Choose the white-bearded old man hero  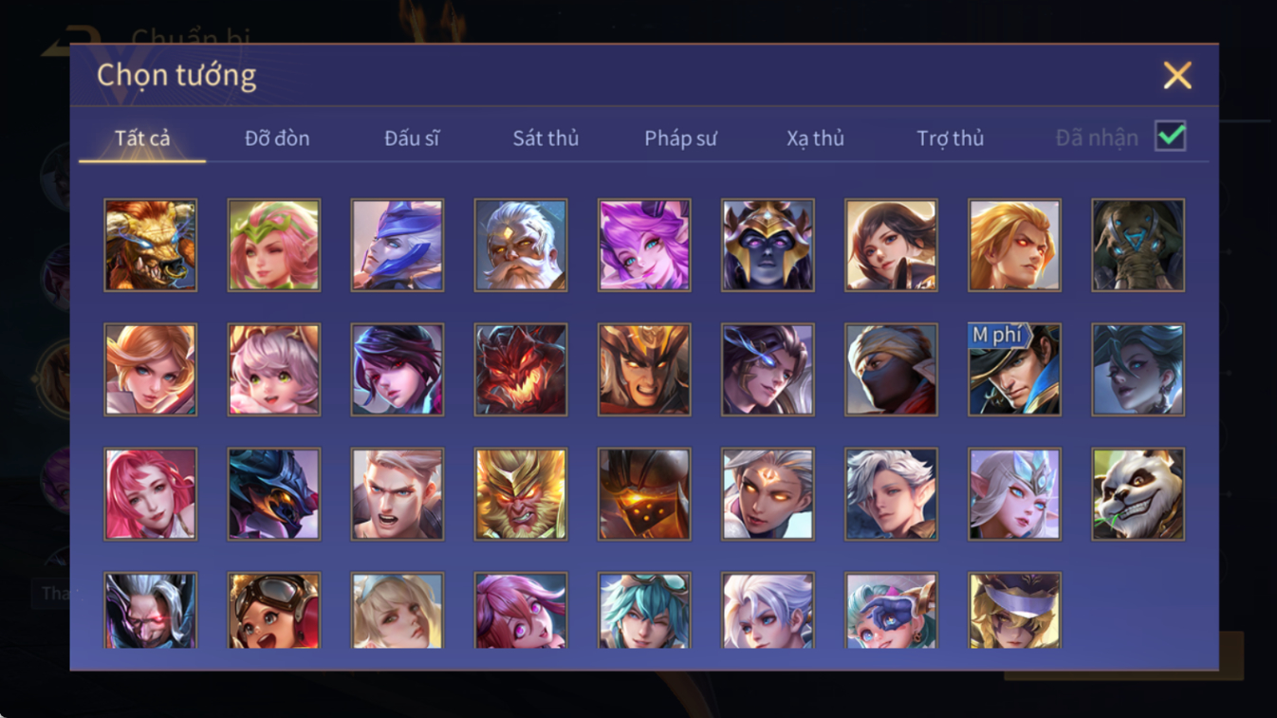[521, 245]
